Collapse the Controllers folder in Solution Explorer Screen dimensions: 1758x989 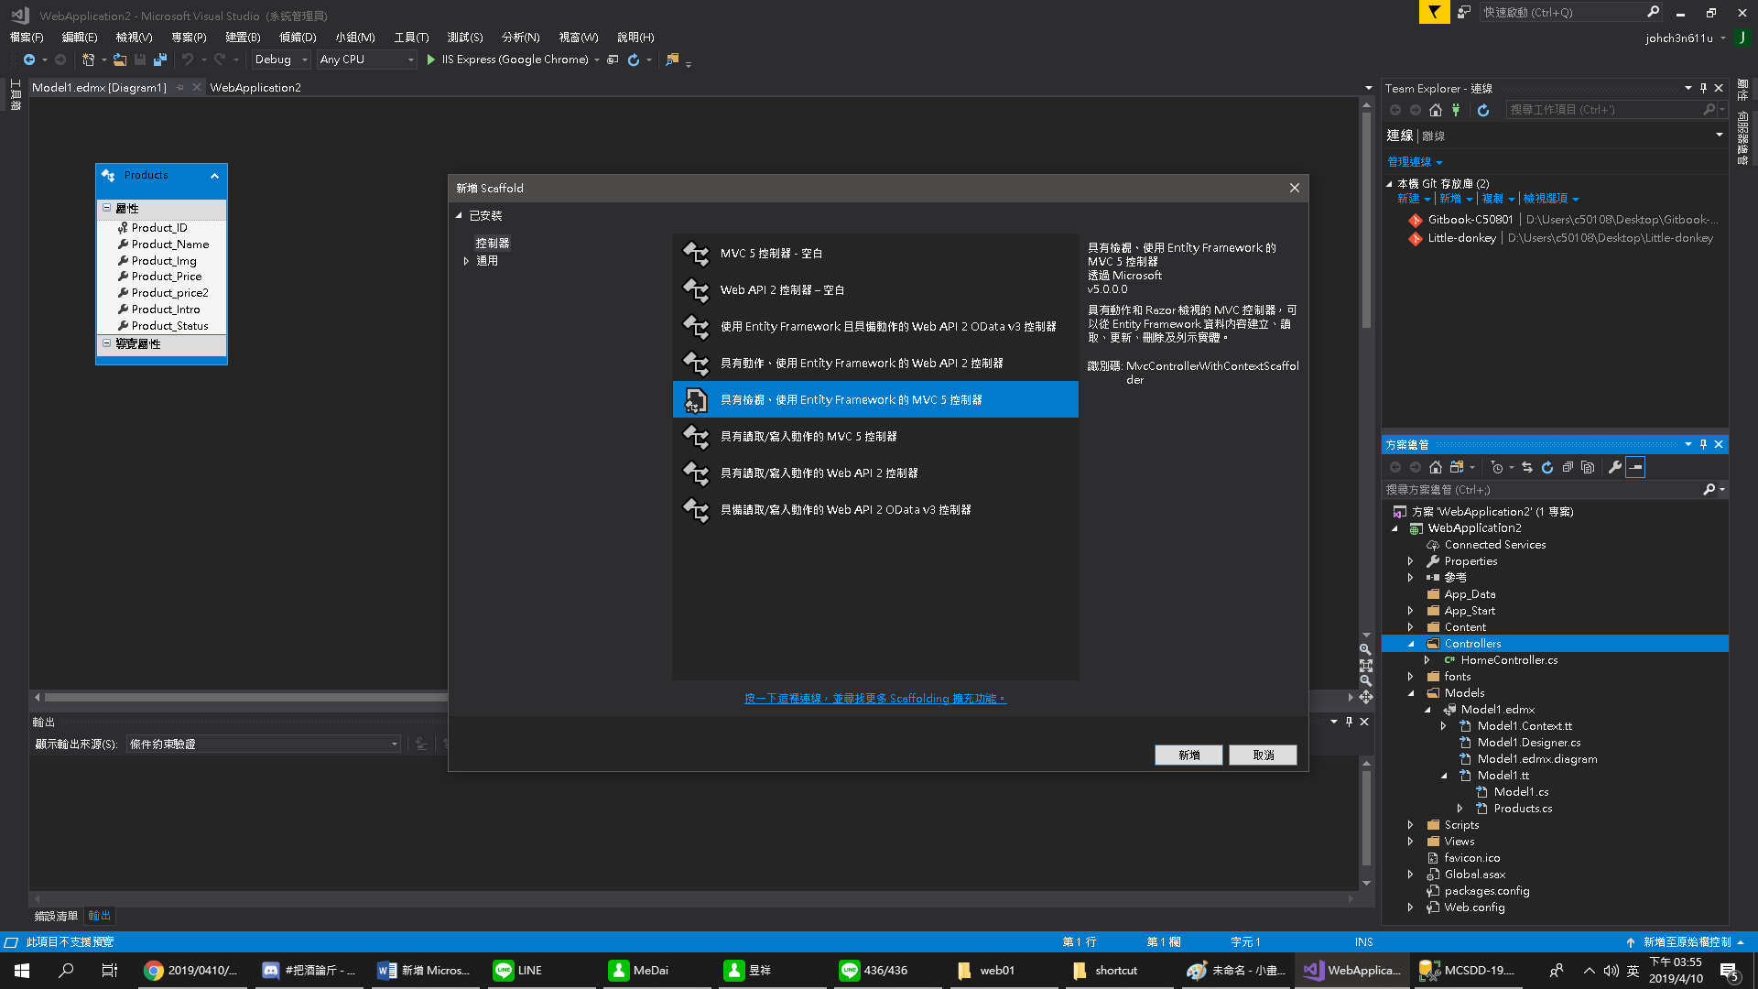tap(1411, 644)
